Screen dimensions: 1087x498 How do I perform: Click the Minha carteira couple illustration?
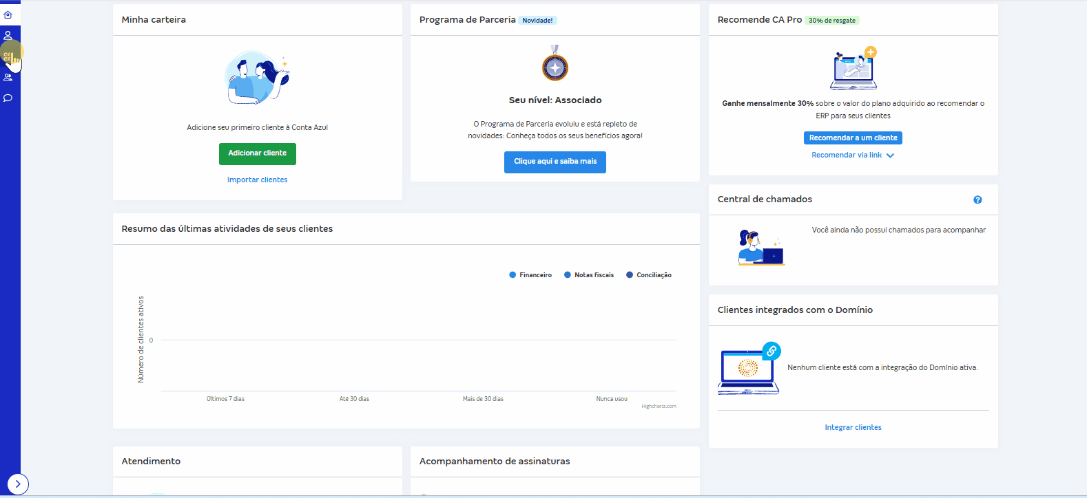pos(258,78)
